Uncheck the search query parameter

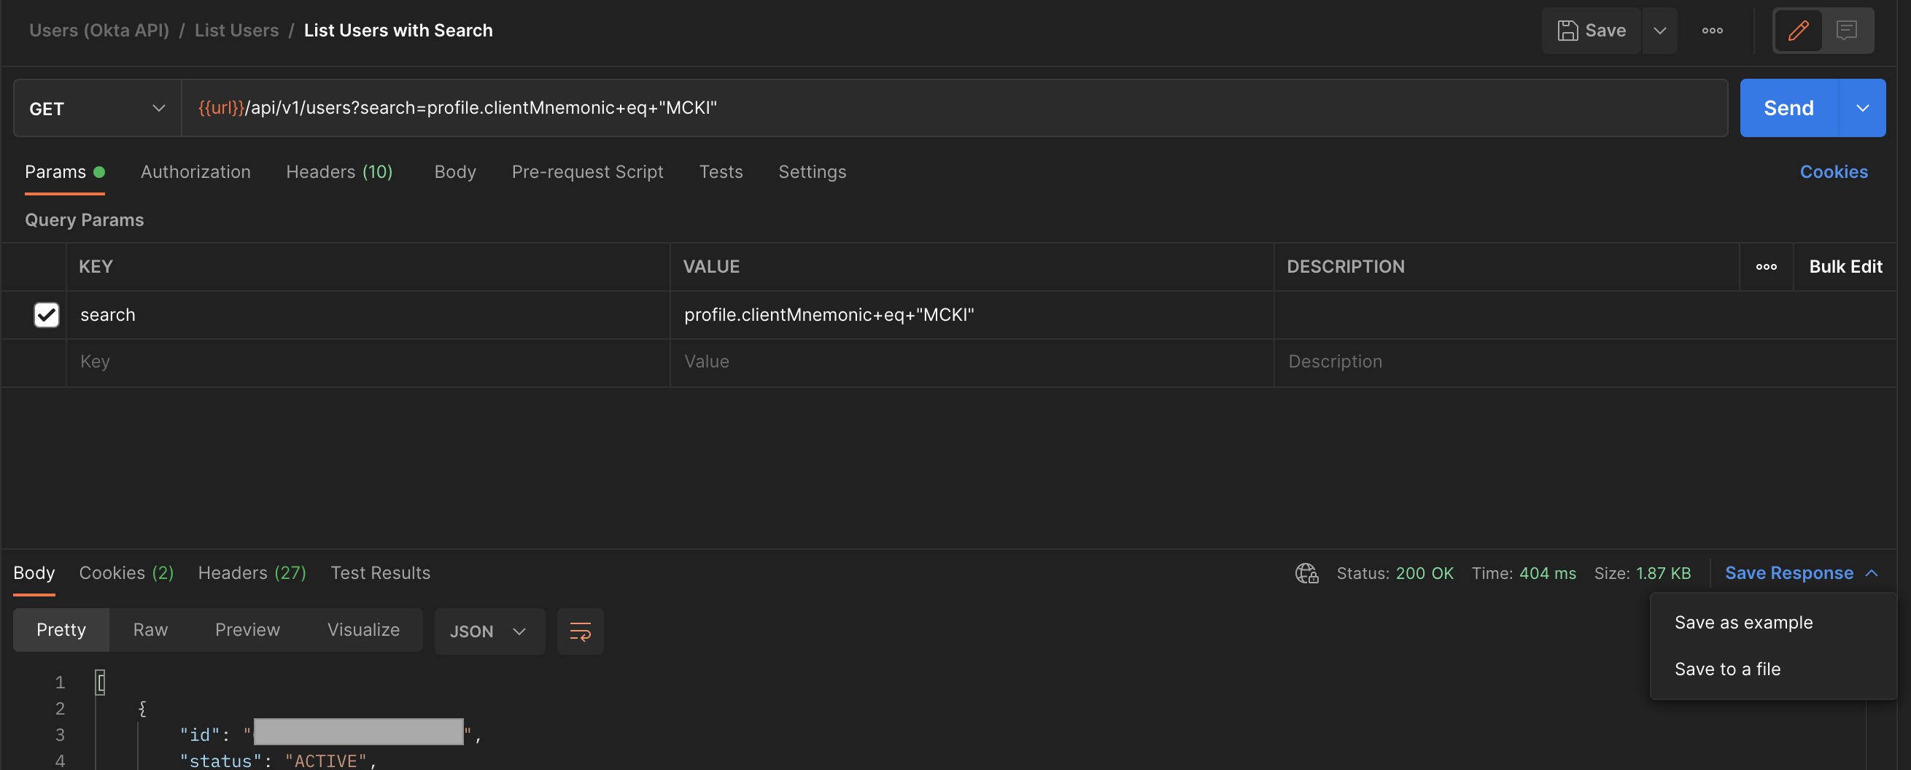click(x=46, y=315)
